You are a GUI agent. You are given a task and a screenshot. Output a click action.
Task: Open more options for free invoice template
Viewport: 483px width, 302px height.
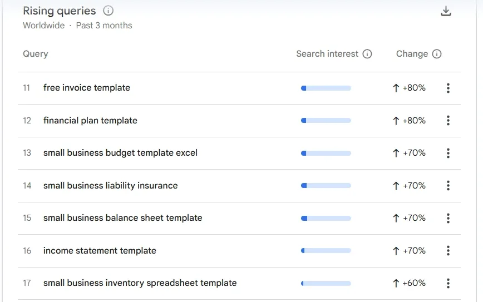(x=448, y=88)
